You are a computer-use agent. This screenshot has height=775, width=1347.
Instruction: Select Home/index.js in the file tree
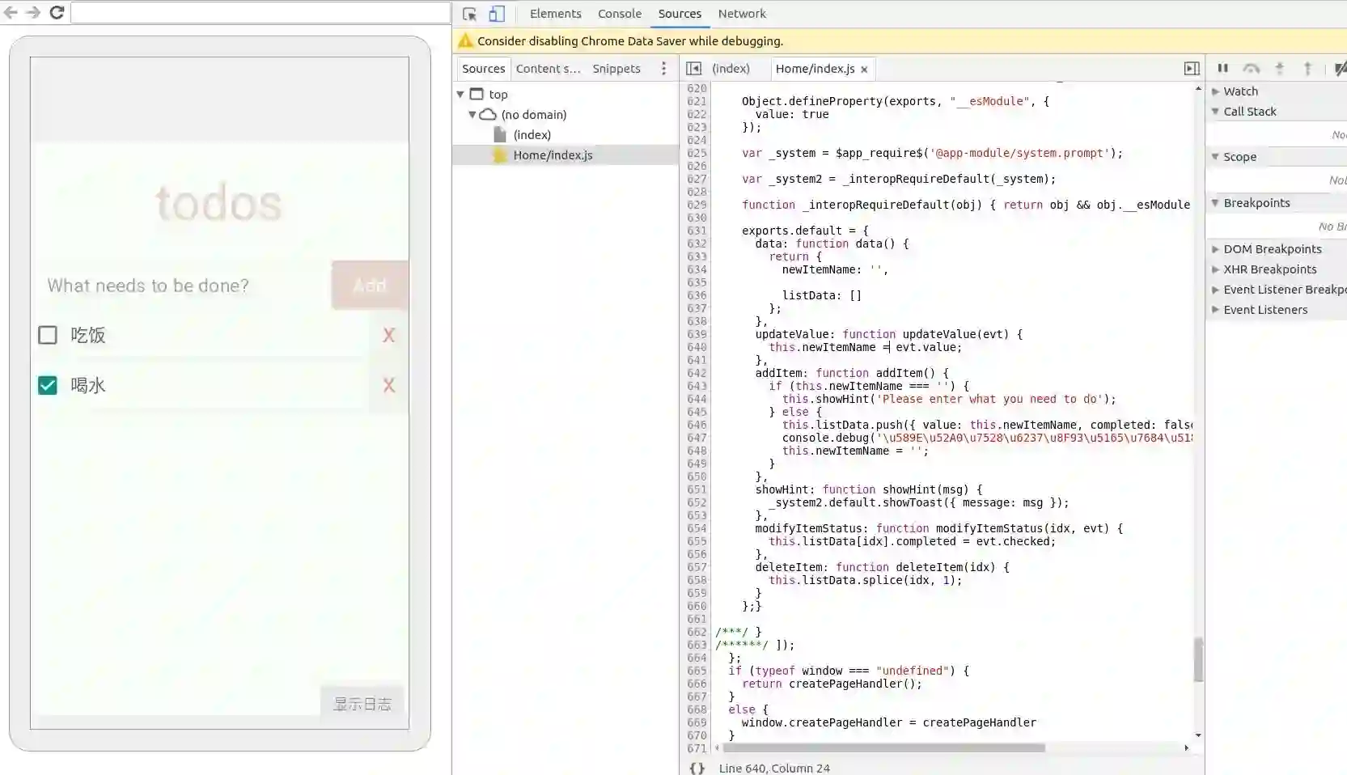553,155
